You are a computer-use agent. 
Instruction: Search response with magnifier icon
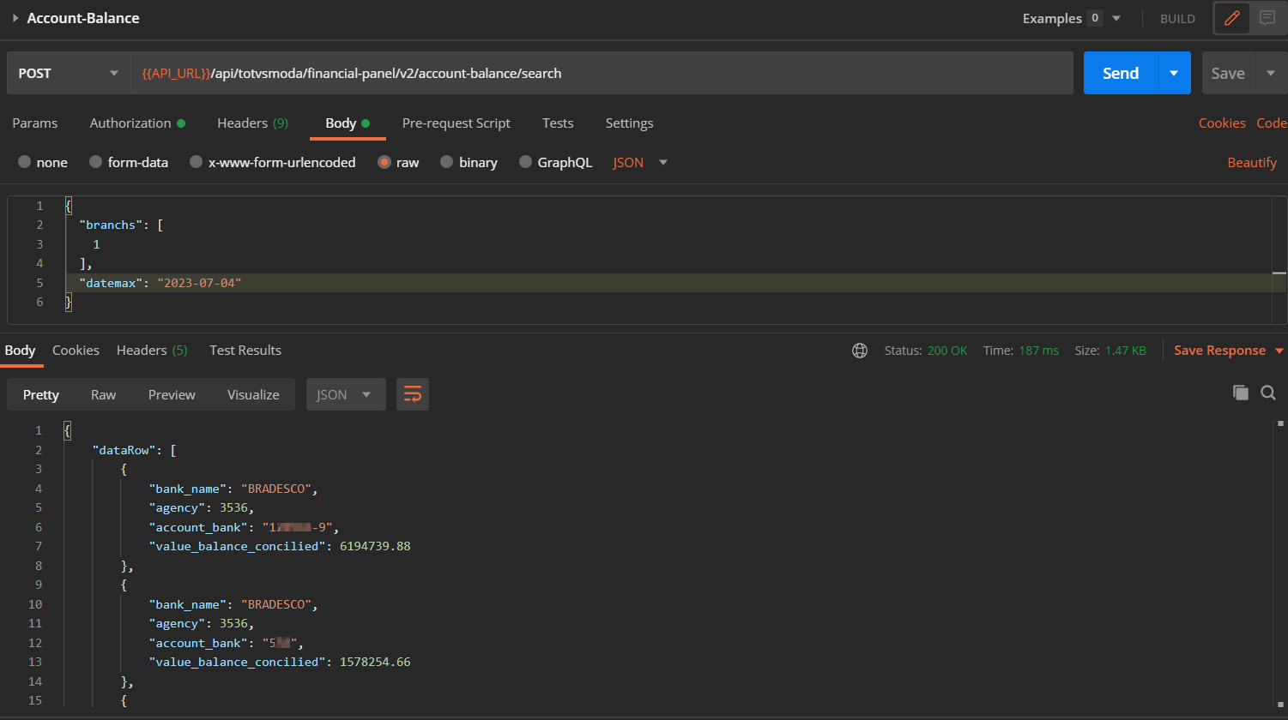(1268, 393)
